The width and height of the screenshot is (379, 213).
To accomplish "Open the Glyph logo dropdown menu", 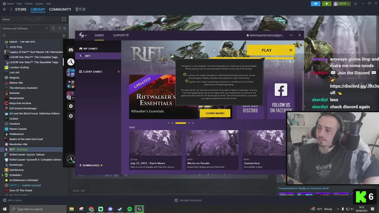I will tap(83, 35).
